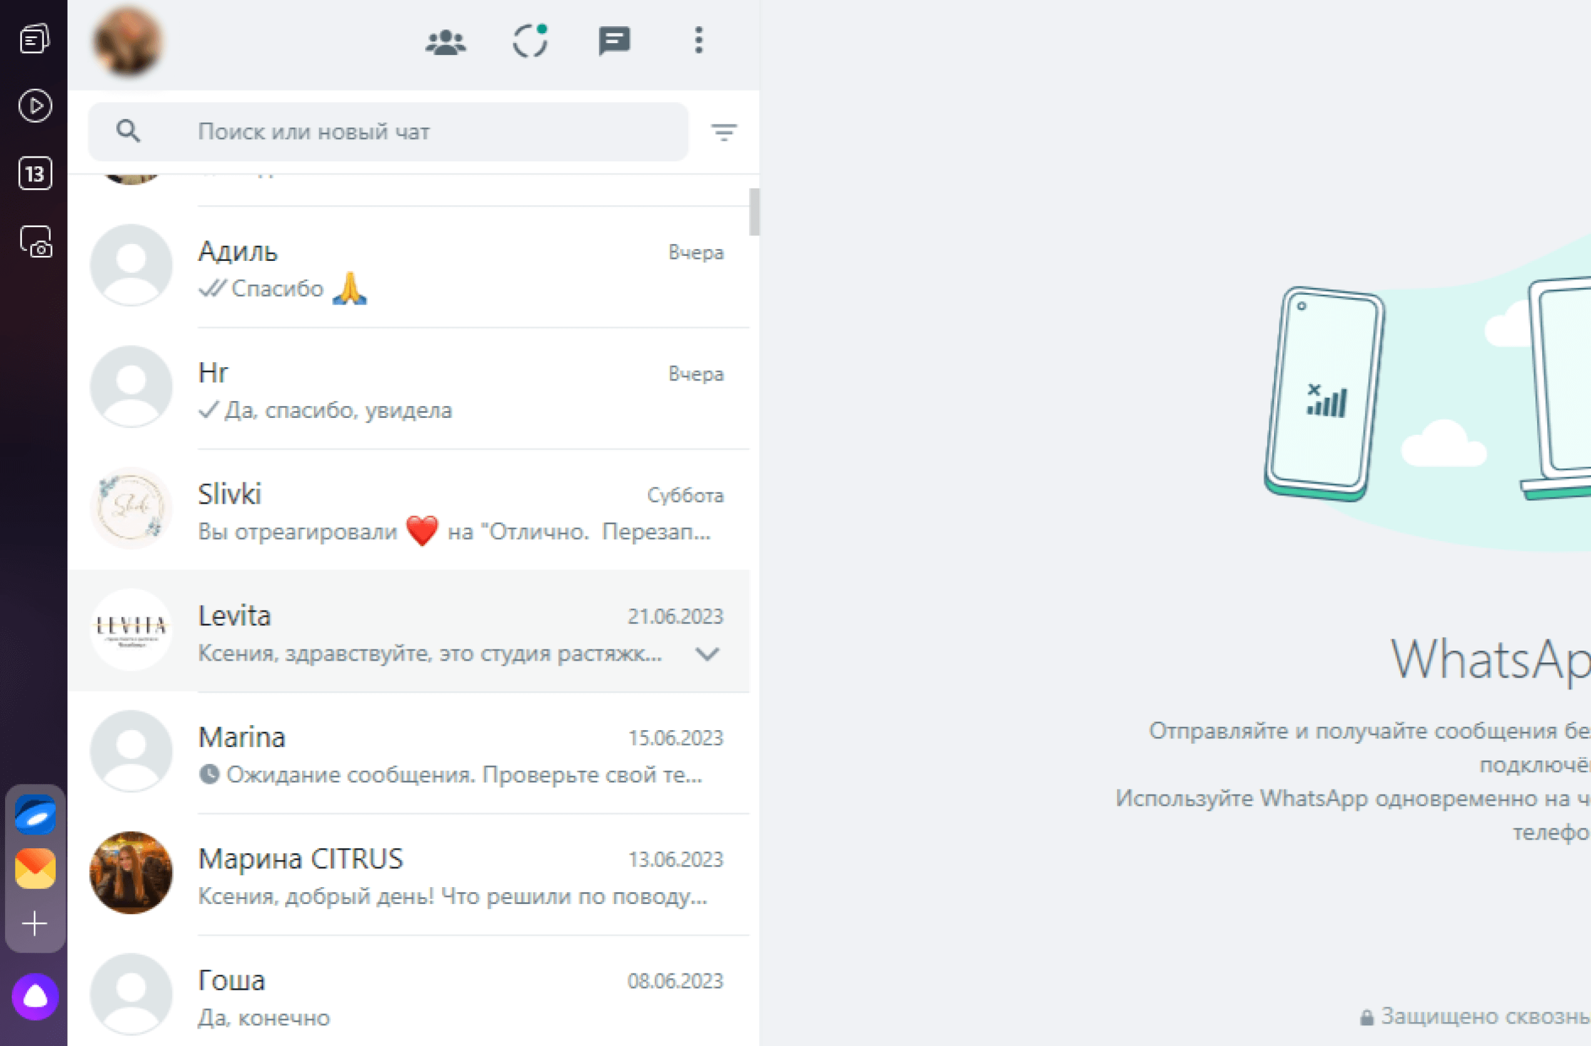Expand the Levita chat options chevron
The width and height of the screenshot is (1591, 1046).
pyautogui.click(x=707, y=653)
